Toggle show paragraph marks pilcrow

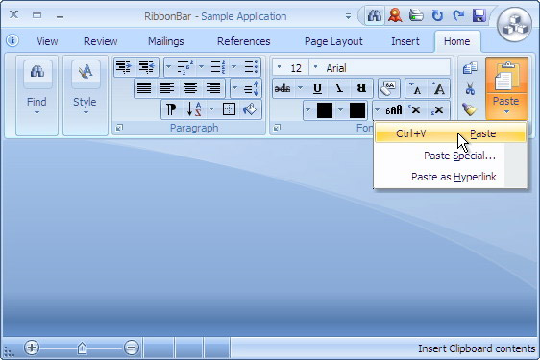tap(171, 109)
